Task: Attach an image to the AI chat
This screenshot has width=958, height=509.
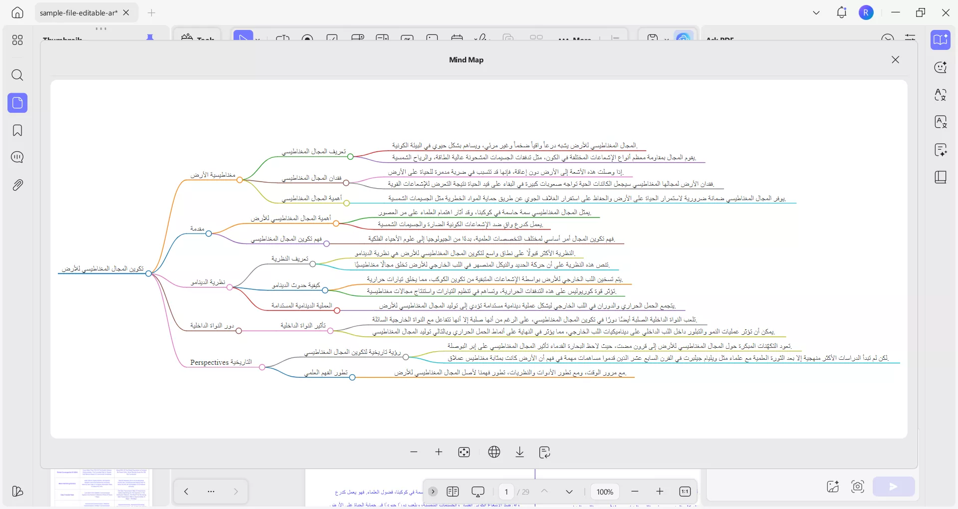Action: coord(833,487)
